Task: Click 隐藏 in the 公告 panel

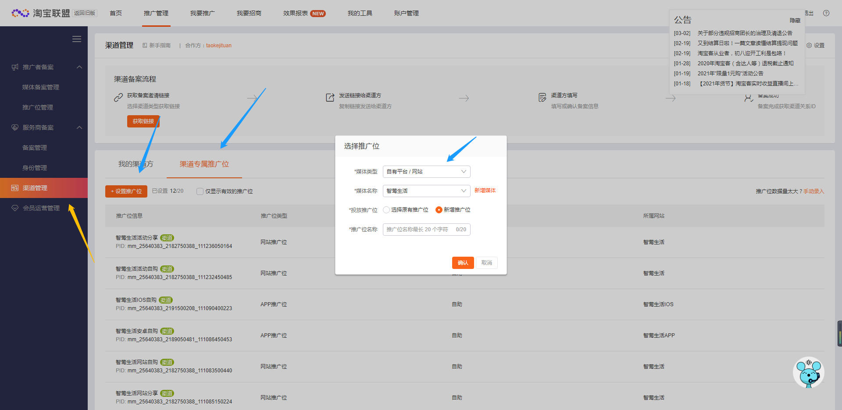Action: pyautogui.click(x=795, y=21)
